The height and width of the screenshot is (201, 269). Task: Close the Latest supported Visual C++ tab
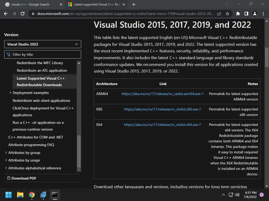(124, 4)
